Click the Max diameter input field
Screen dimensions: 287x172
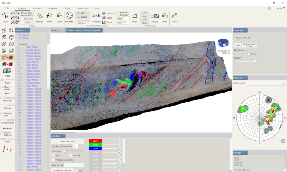tap(126, 22)
